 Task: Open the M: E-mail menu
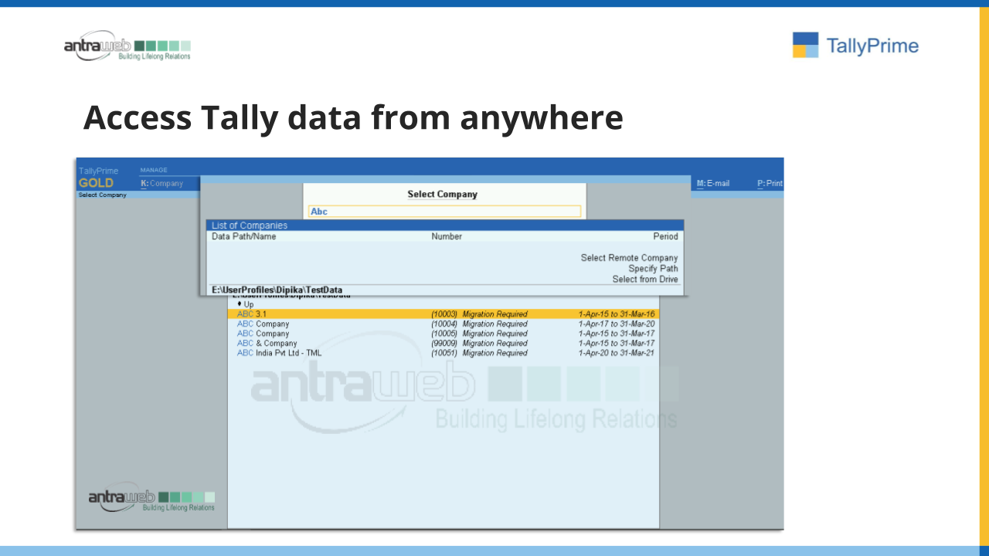pyautogui.click(x=713, y=184)
